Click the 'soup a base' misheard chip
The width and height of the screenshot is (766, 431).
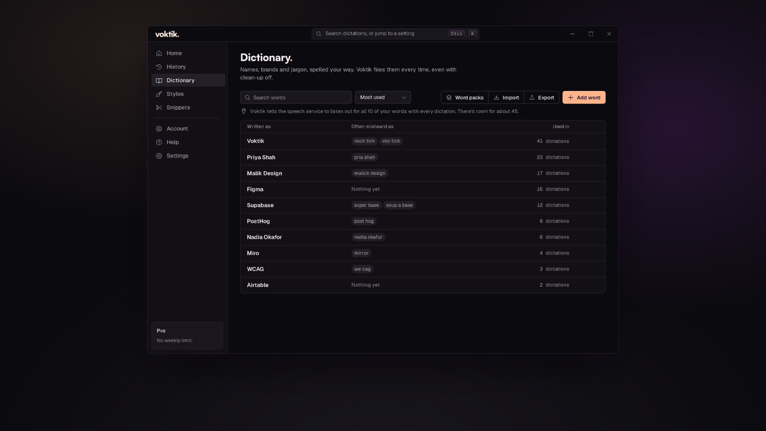coord(399,205)
